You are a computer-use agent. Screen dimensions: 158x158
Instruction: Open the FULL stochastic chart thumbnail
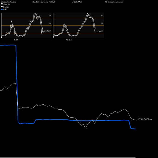click(78, 25)
